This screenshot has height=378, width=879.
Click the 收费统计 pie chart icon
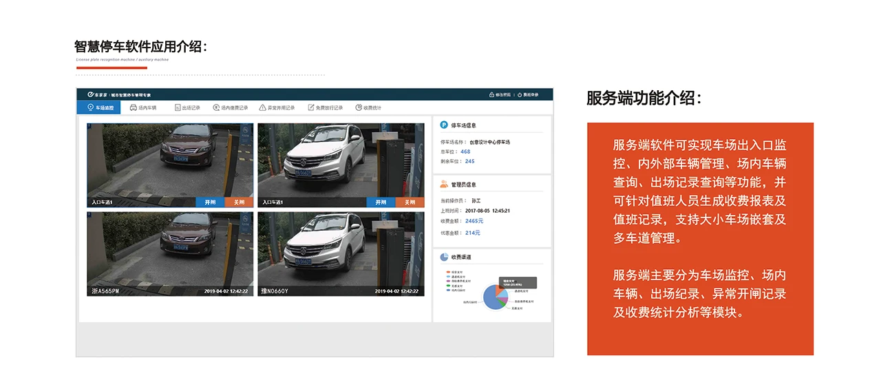click(359, 107)
